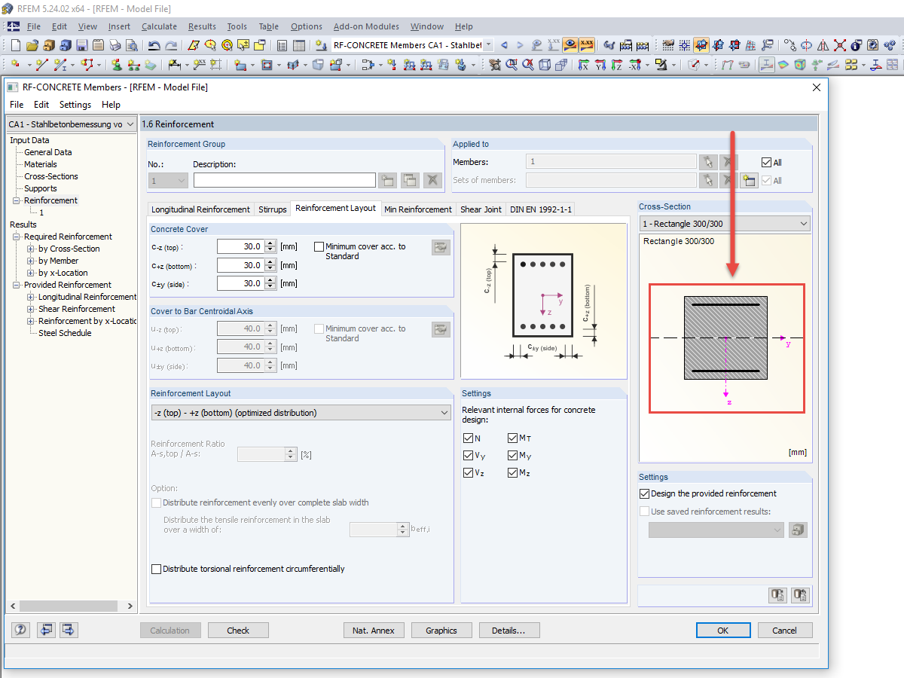
Task: Click the New model icon in the toolbar
Action: coord(15,45)
